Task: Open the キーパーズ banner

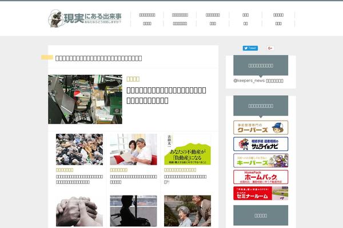Action: (261, 160)
